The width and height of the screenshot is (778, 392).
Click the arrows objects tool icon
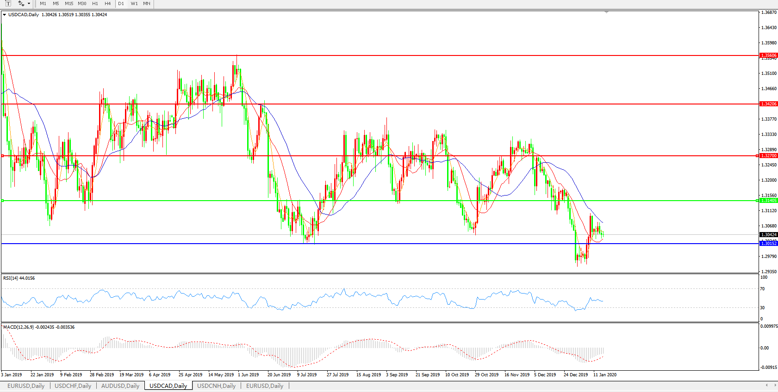point(21,4)
